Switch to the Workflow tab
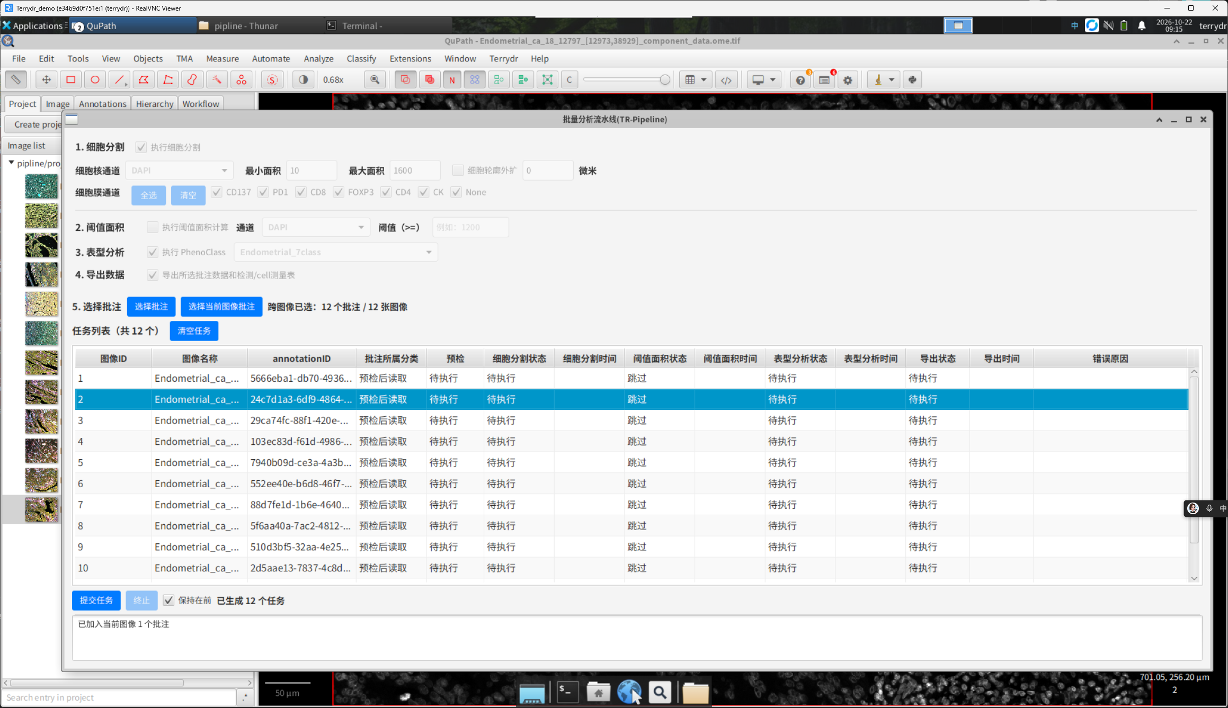The height and width of the screenshot is (708, 1228). pyautogui.click(x=201, y=104)
